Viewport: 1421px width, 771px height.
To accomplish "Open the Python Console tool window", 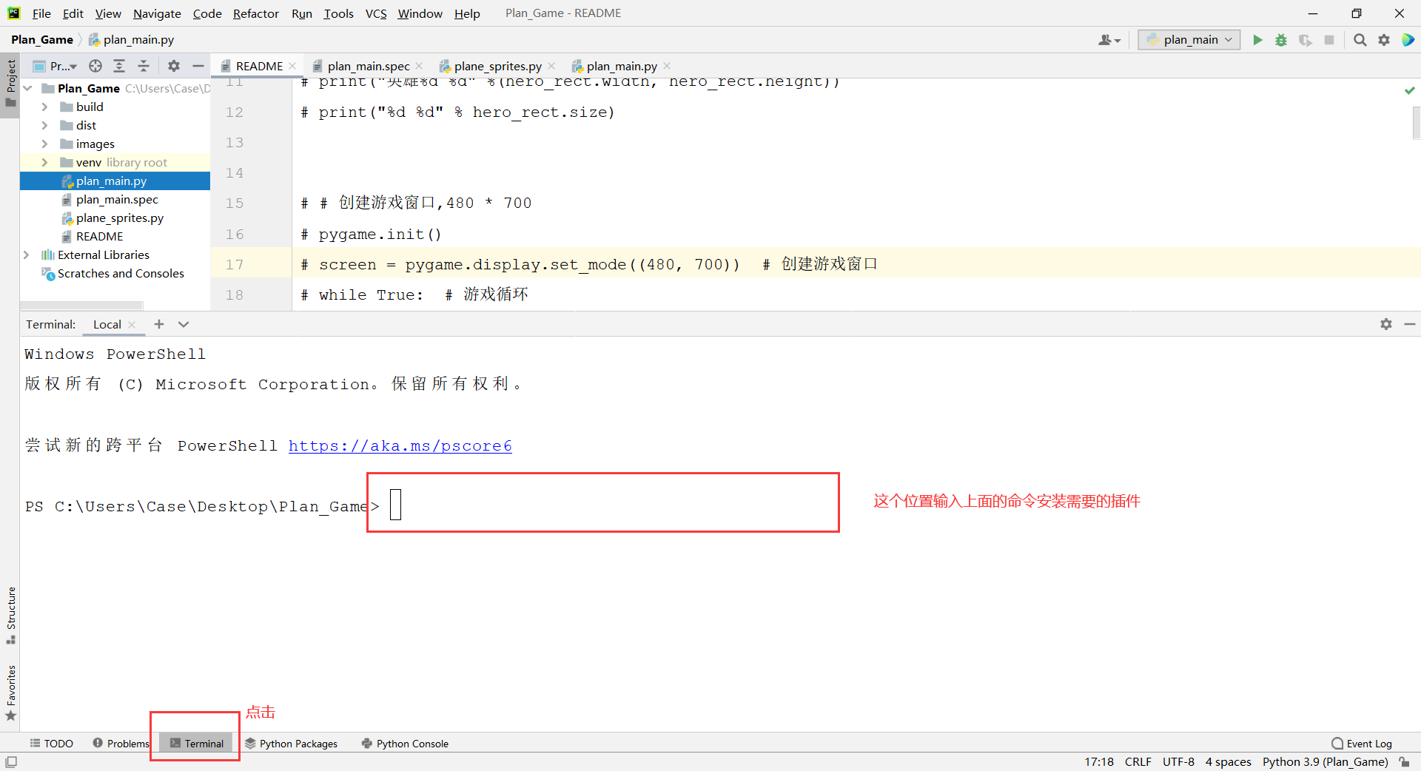I will [404, 744].
